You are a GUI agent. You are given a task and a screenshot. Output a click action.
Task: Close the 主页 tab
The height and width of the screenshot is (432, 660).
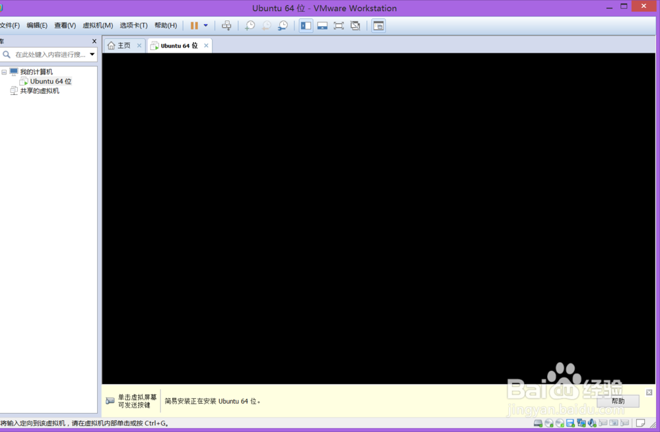point(139,45)
